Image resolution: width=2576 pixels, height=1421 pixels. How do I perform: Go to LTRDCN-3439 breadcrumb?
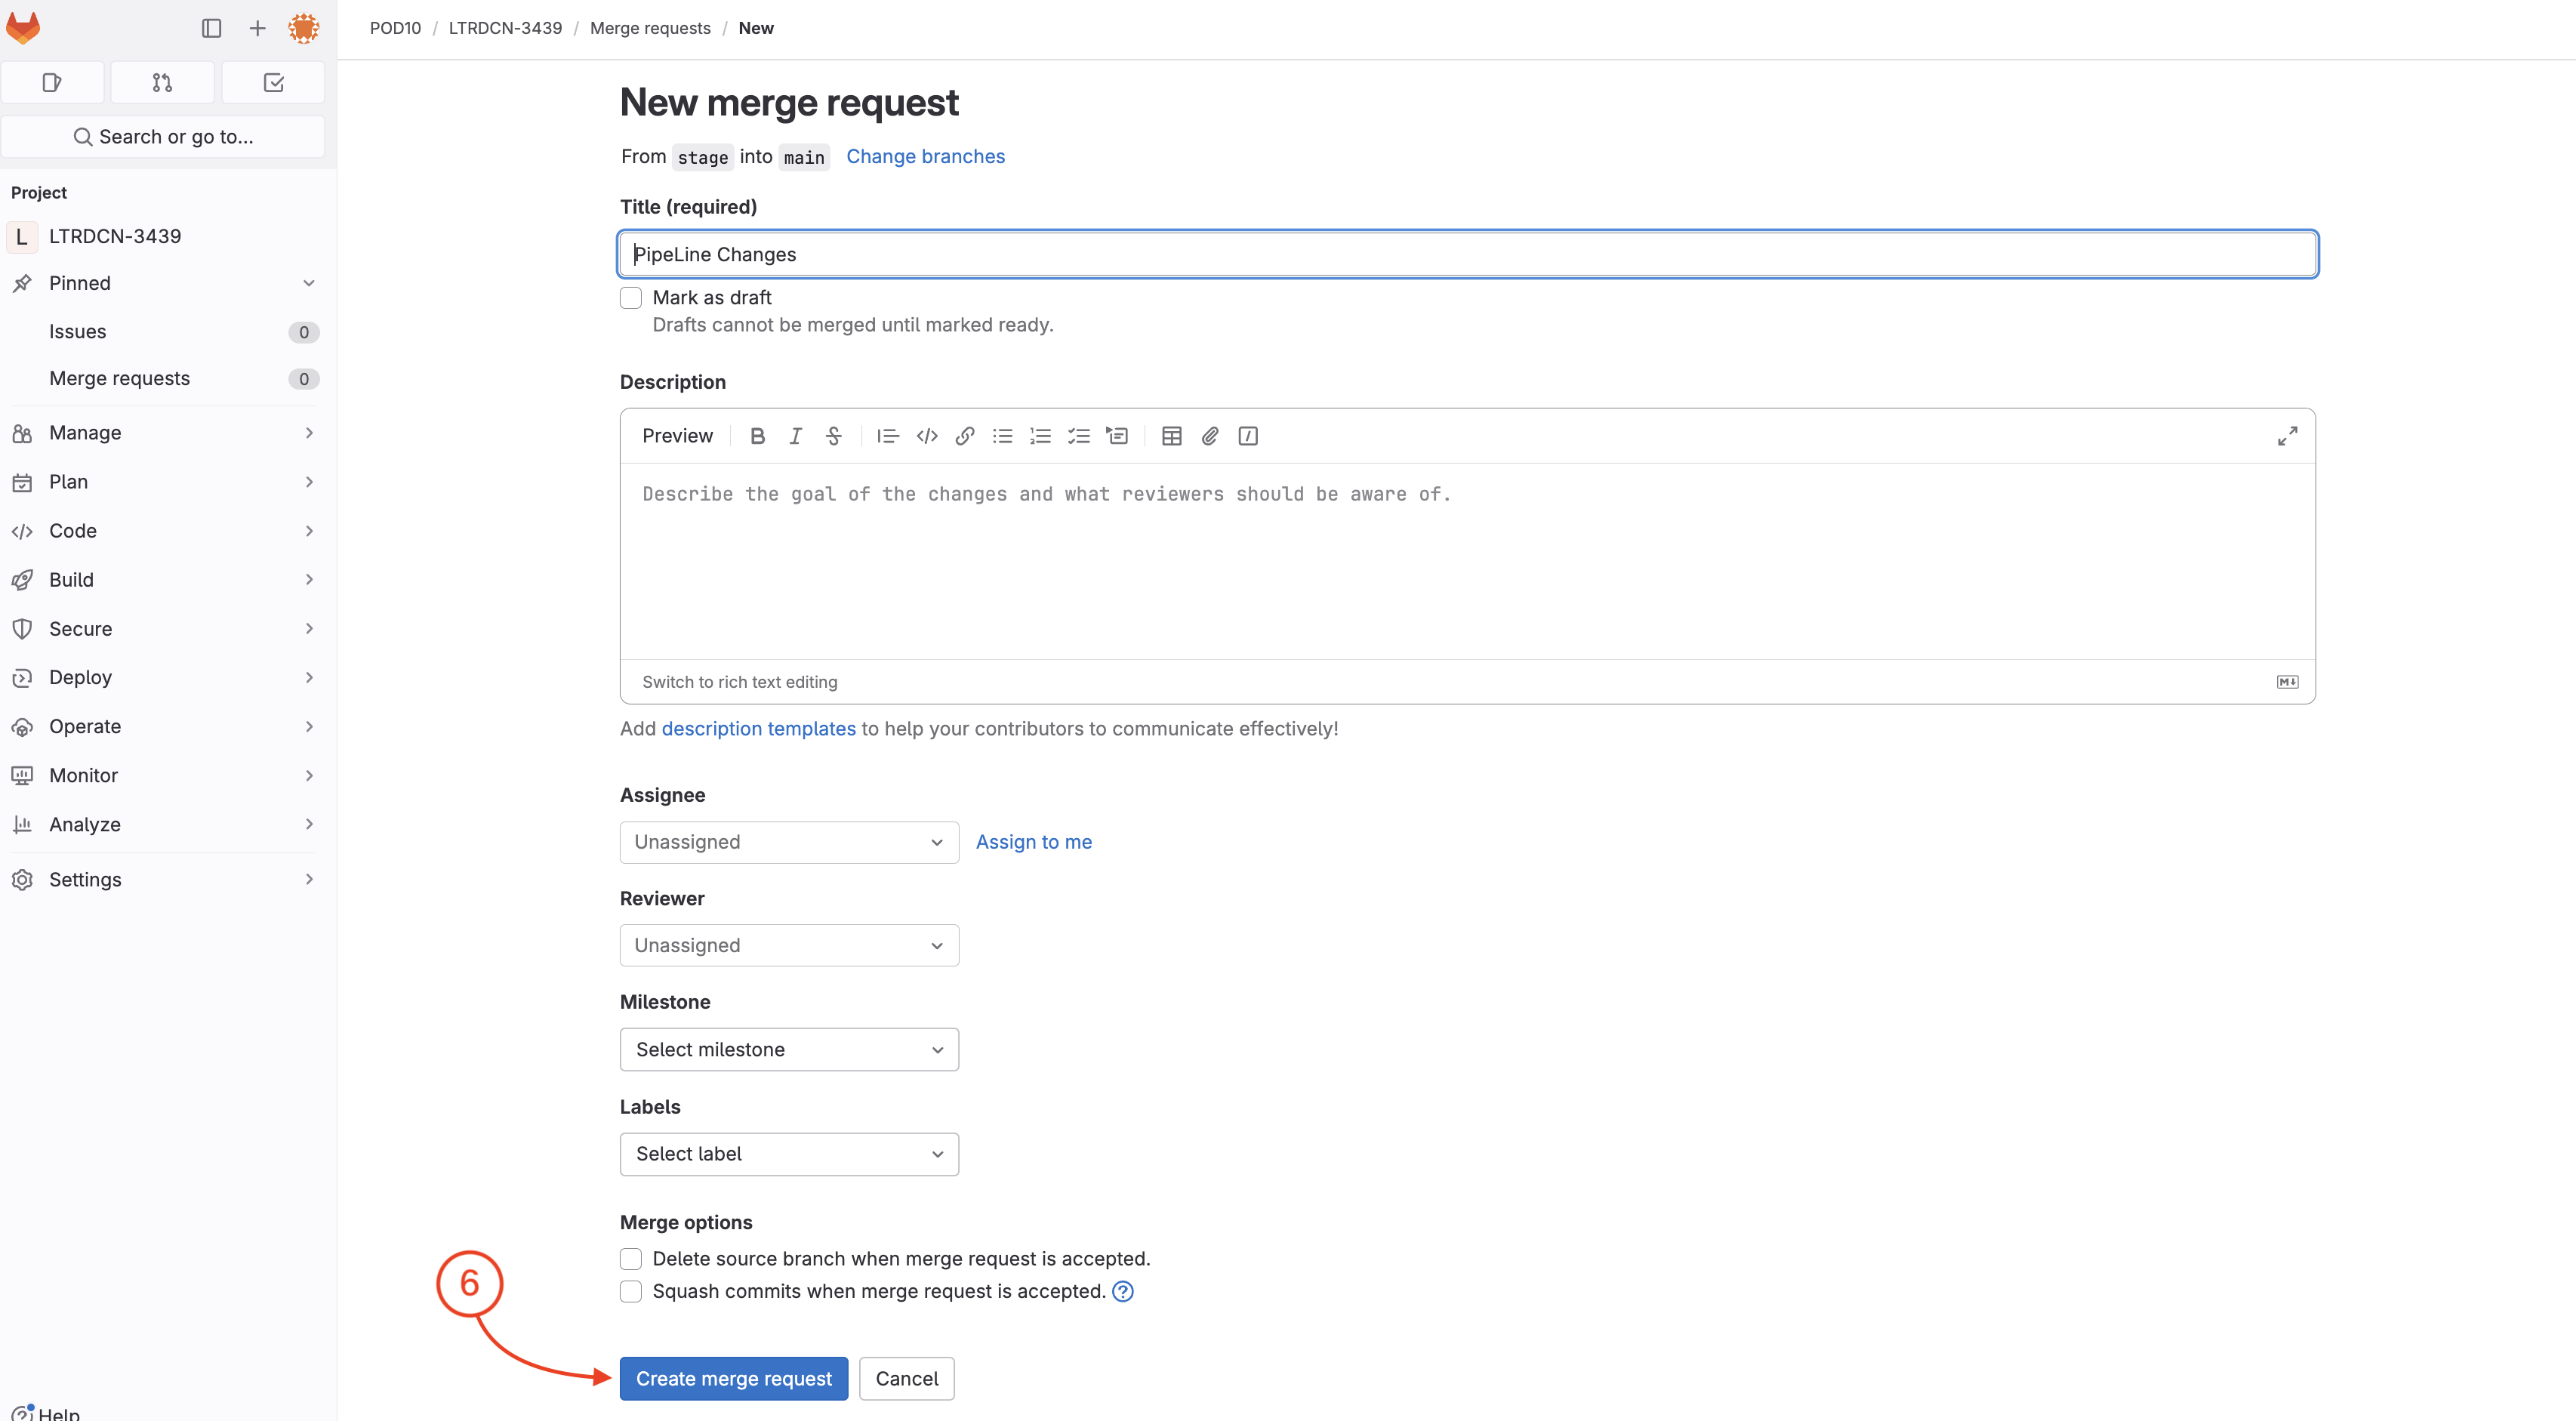(x=505, y=28)
